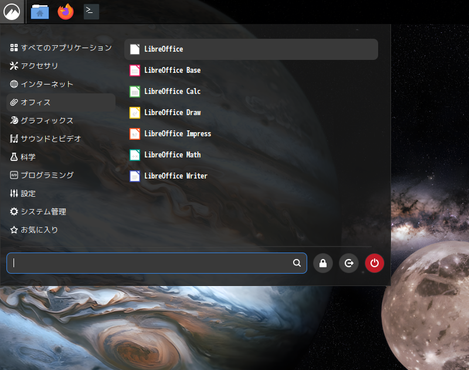Click the magnifier search icon
The width and height of the screenshot is (469, 370).
pyautogui.click(x=297, y=263)
